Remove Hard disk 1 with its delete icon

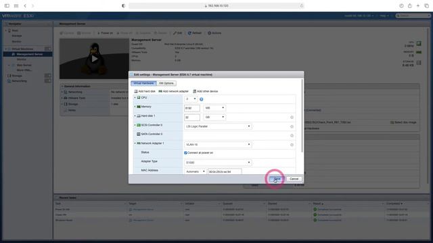pos(292,117)
